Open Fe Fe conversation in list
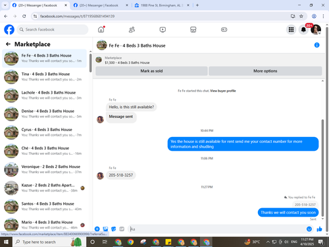 [44, 58]
